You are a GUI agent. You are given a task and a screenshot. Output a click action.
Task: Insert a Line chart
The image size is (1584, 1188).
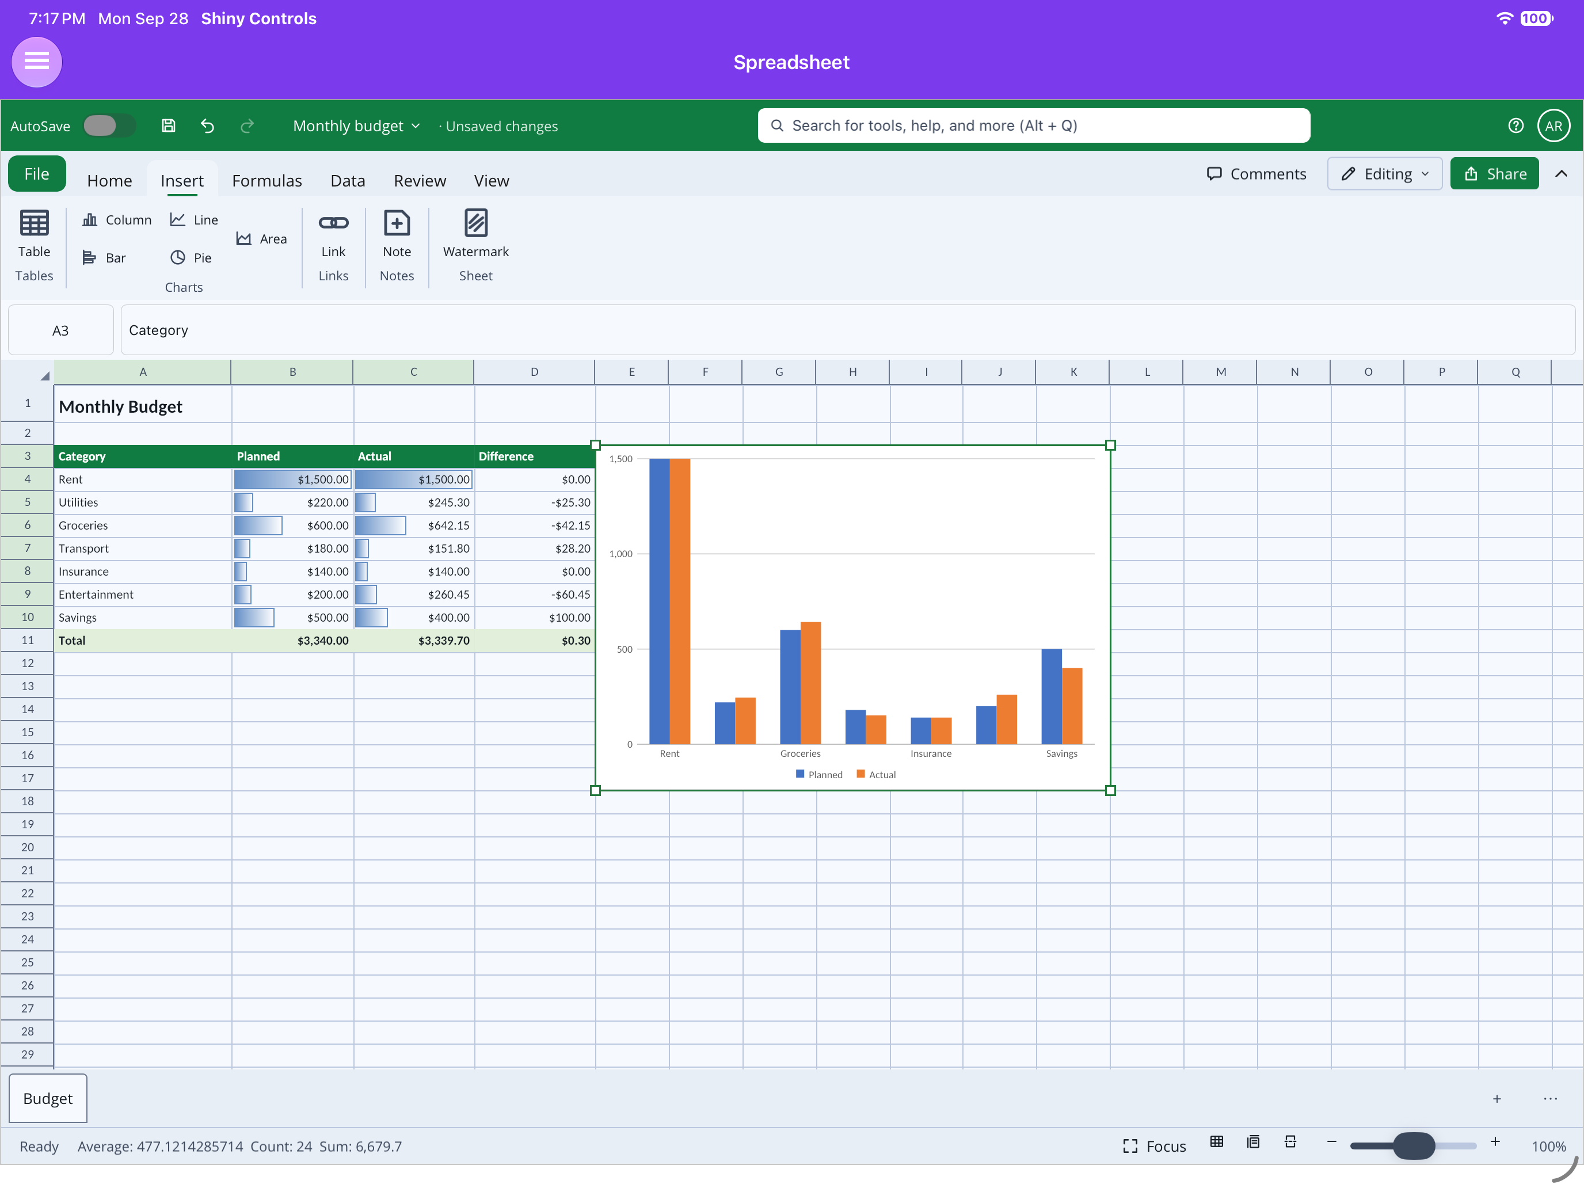tap(194, 220)
